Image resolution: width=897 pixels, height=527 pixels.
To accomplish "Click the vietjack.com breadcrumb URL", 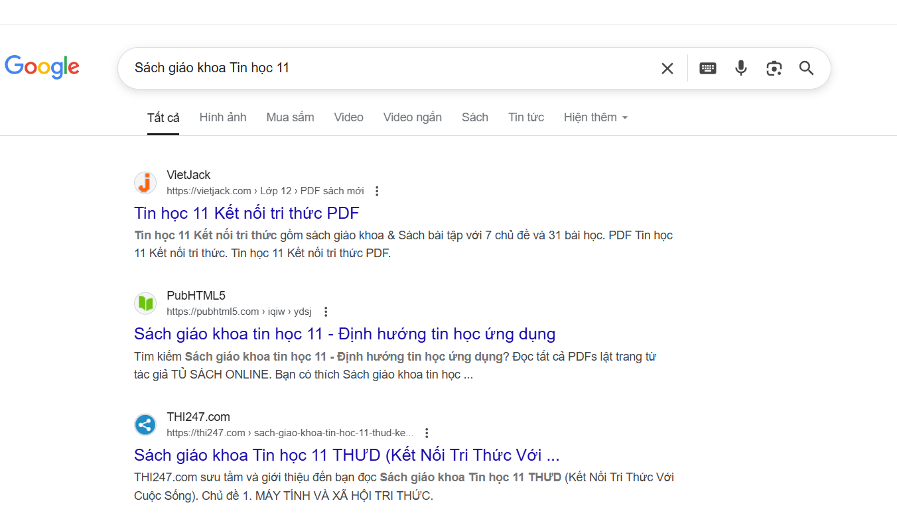I will click(x=265, y=191).
